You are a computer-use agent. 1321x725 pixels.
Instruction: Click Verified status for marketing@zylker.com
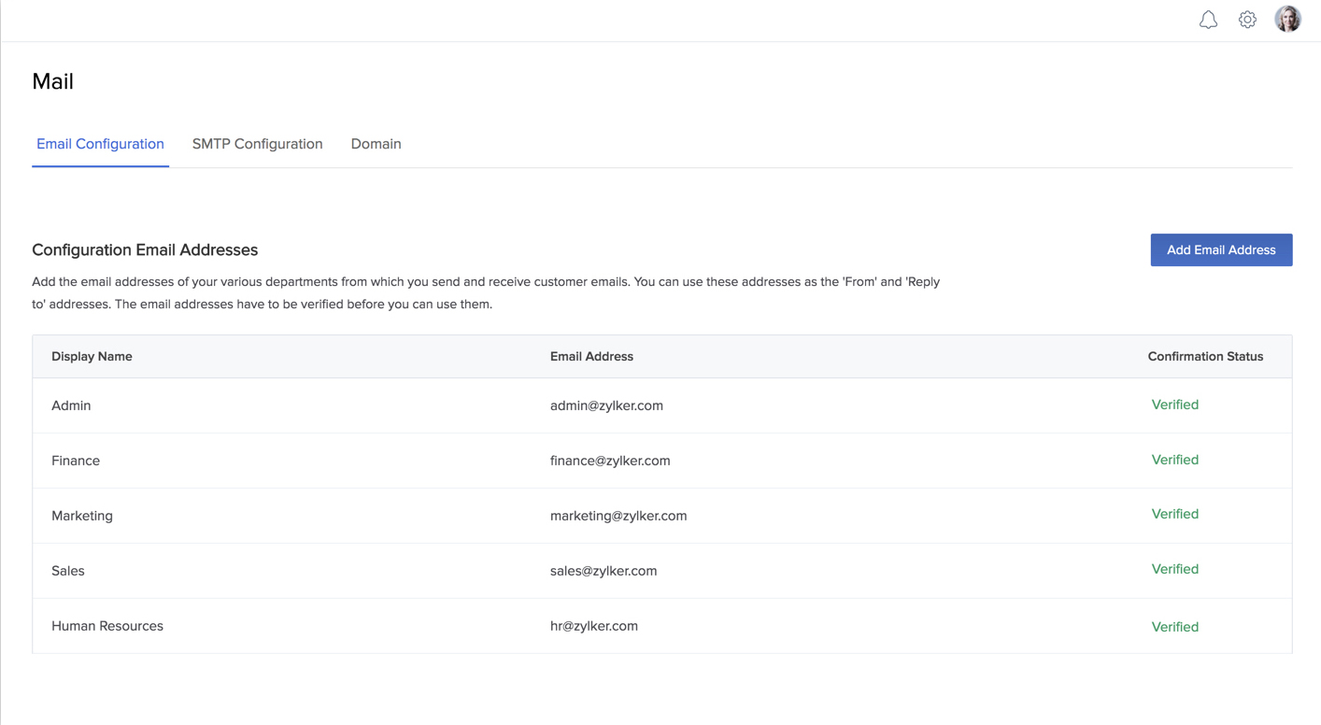(1174, 514)
